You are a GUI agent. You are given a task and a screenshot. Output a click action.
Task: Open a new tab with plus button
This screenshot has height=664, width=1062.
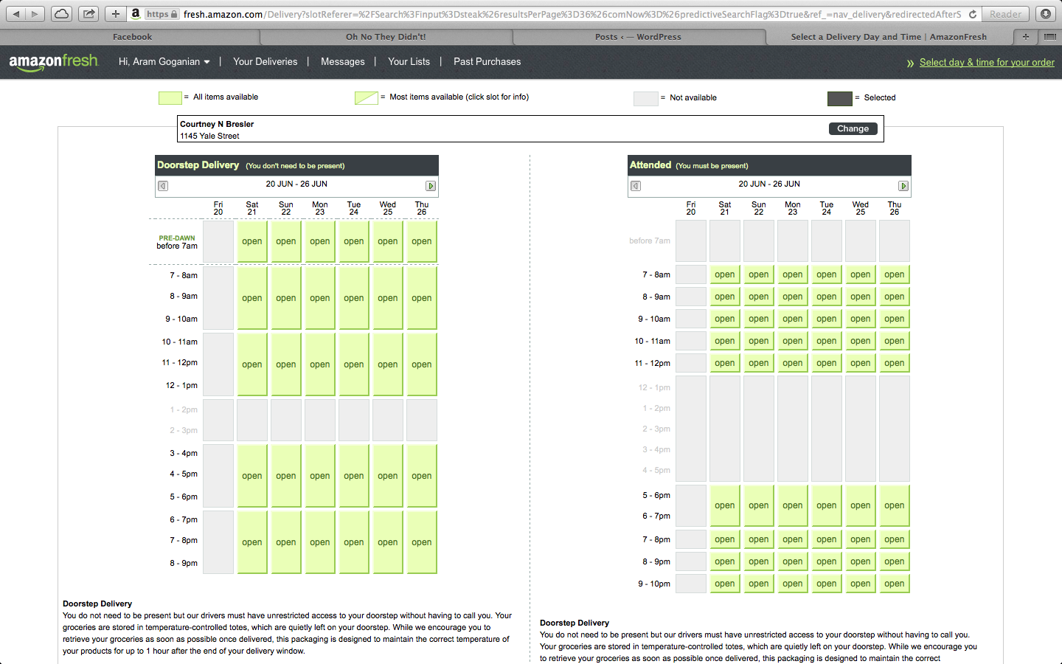[1025, 36]
